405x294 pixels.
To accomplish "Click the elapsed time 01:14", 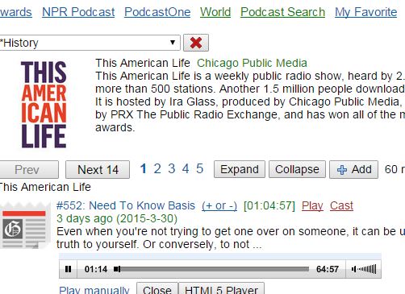I will click(x=96, y=269).
